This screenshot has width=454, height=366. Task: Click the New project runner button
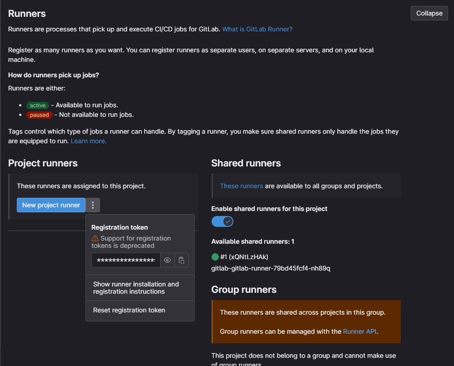click(51, 205)
